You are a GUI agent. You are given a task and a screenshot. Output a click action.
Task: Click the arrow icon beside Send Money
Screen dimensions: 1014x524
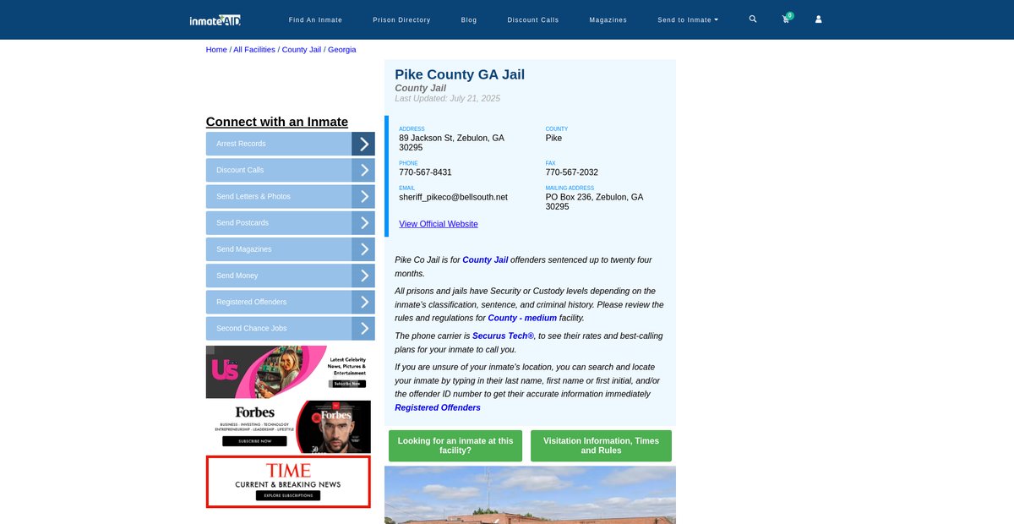363,276
